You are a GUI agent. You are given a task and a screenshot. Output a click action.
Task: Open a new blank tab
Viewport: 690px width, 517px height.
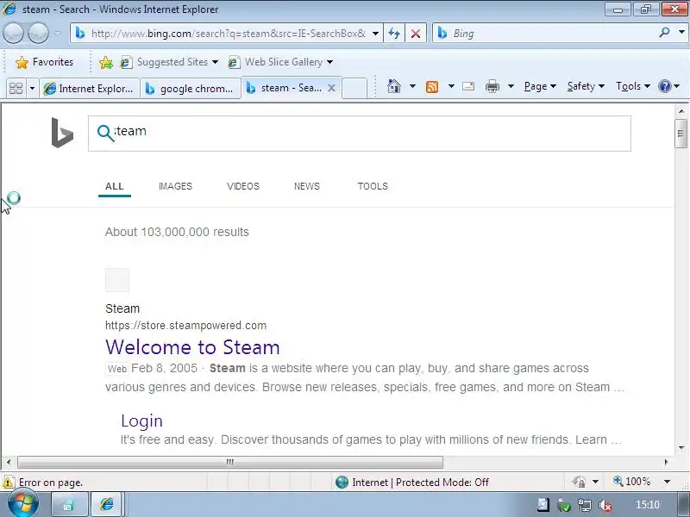[x=354, y=89]
